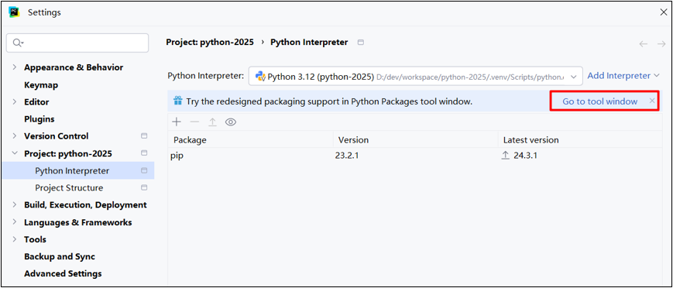The image size is (673, 288).
Task: Click the Go to tool window link
Action: (600, 101)
